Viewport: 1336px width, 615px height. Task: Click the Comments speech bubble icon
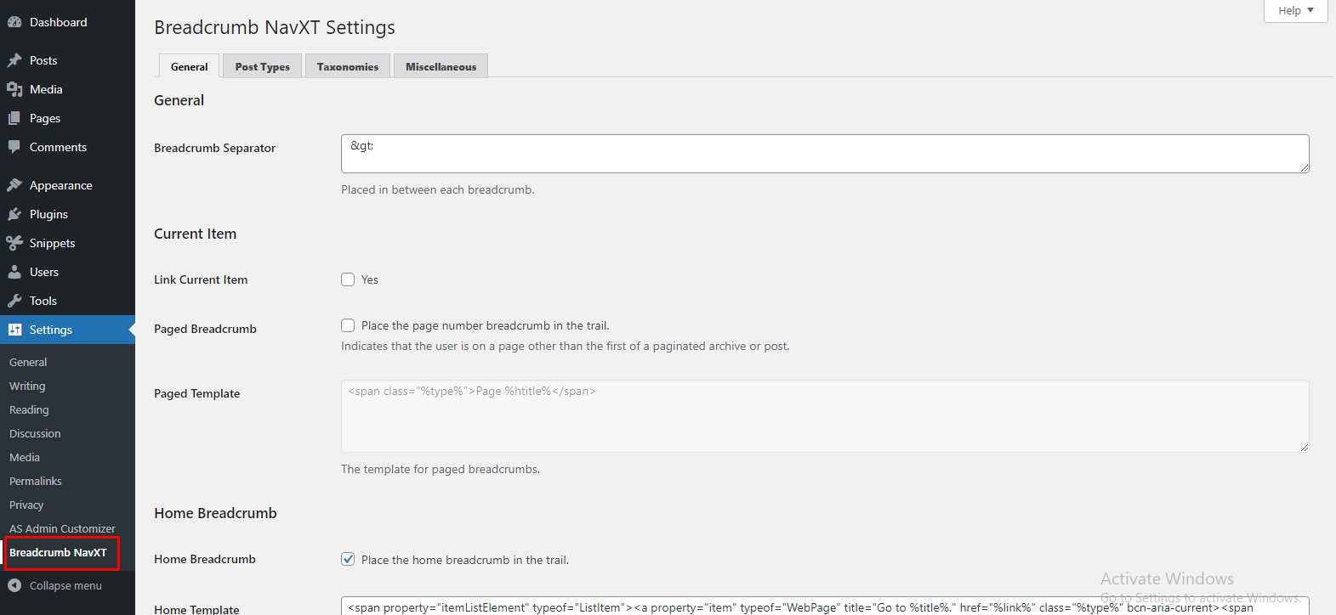(x=14, y=147)
